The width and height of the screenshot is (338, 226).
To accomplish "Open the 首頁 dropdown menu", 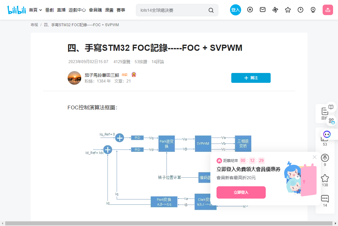I will tap(35, 10).
